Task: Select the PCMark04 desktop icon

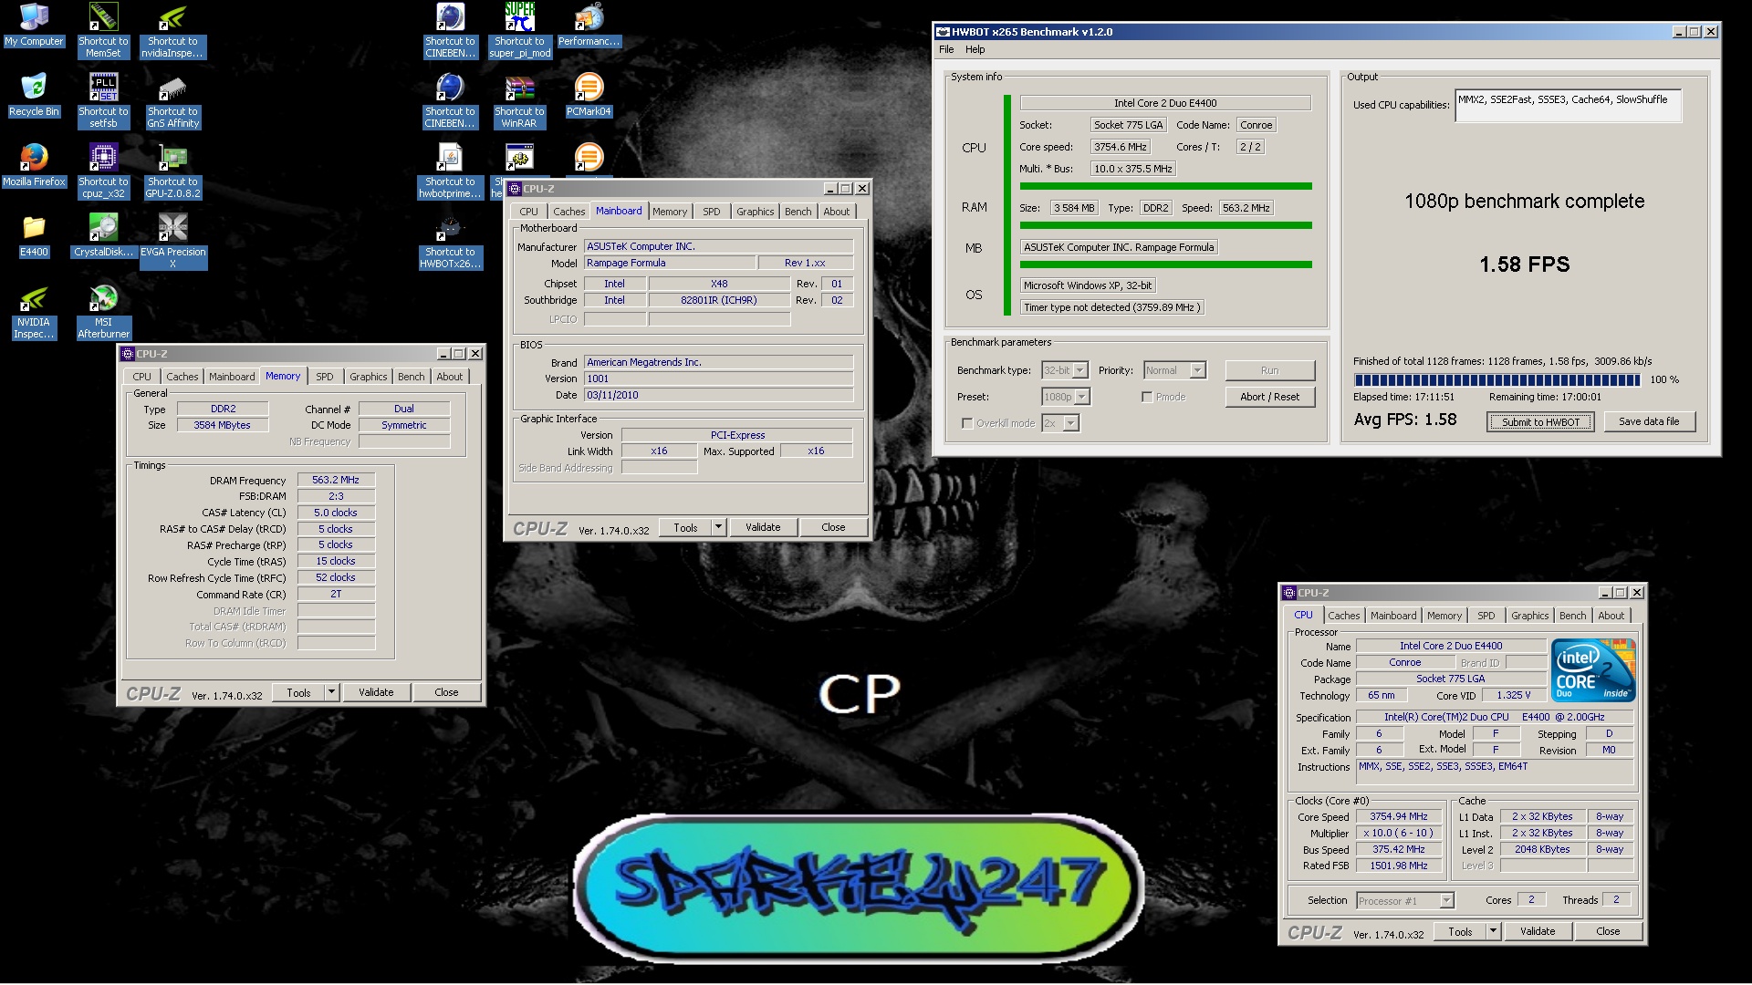Action: [x=589, y=96]
